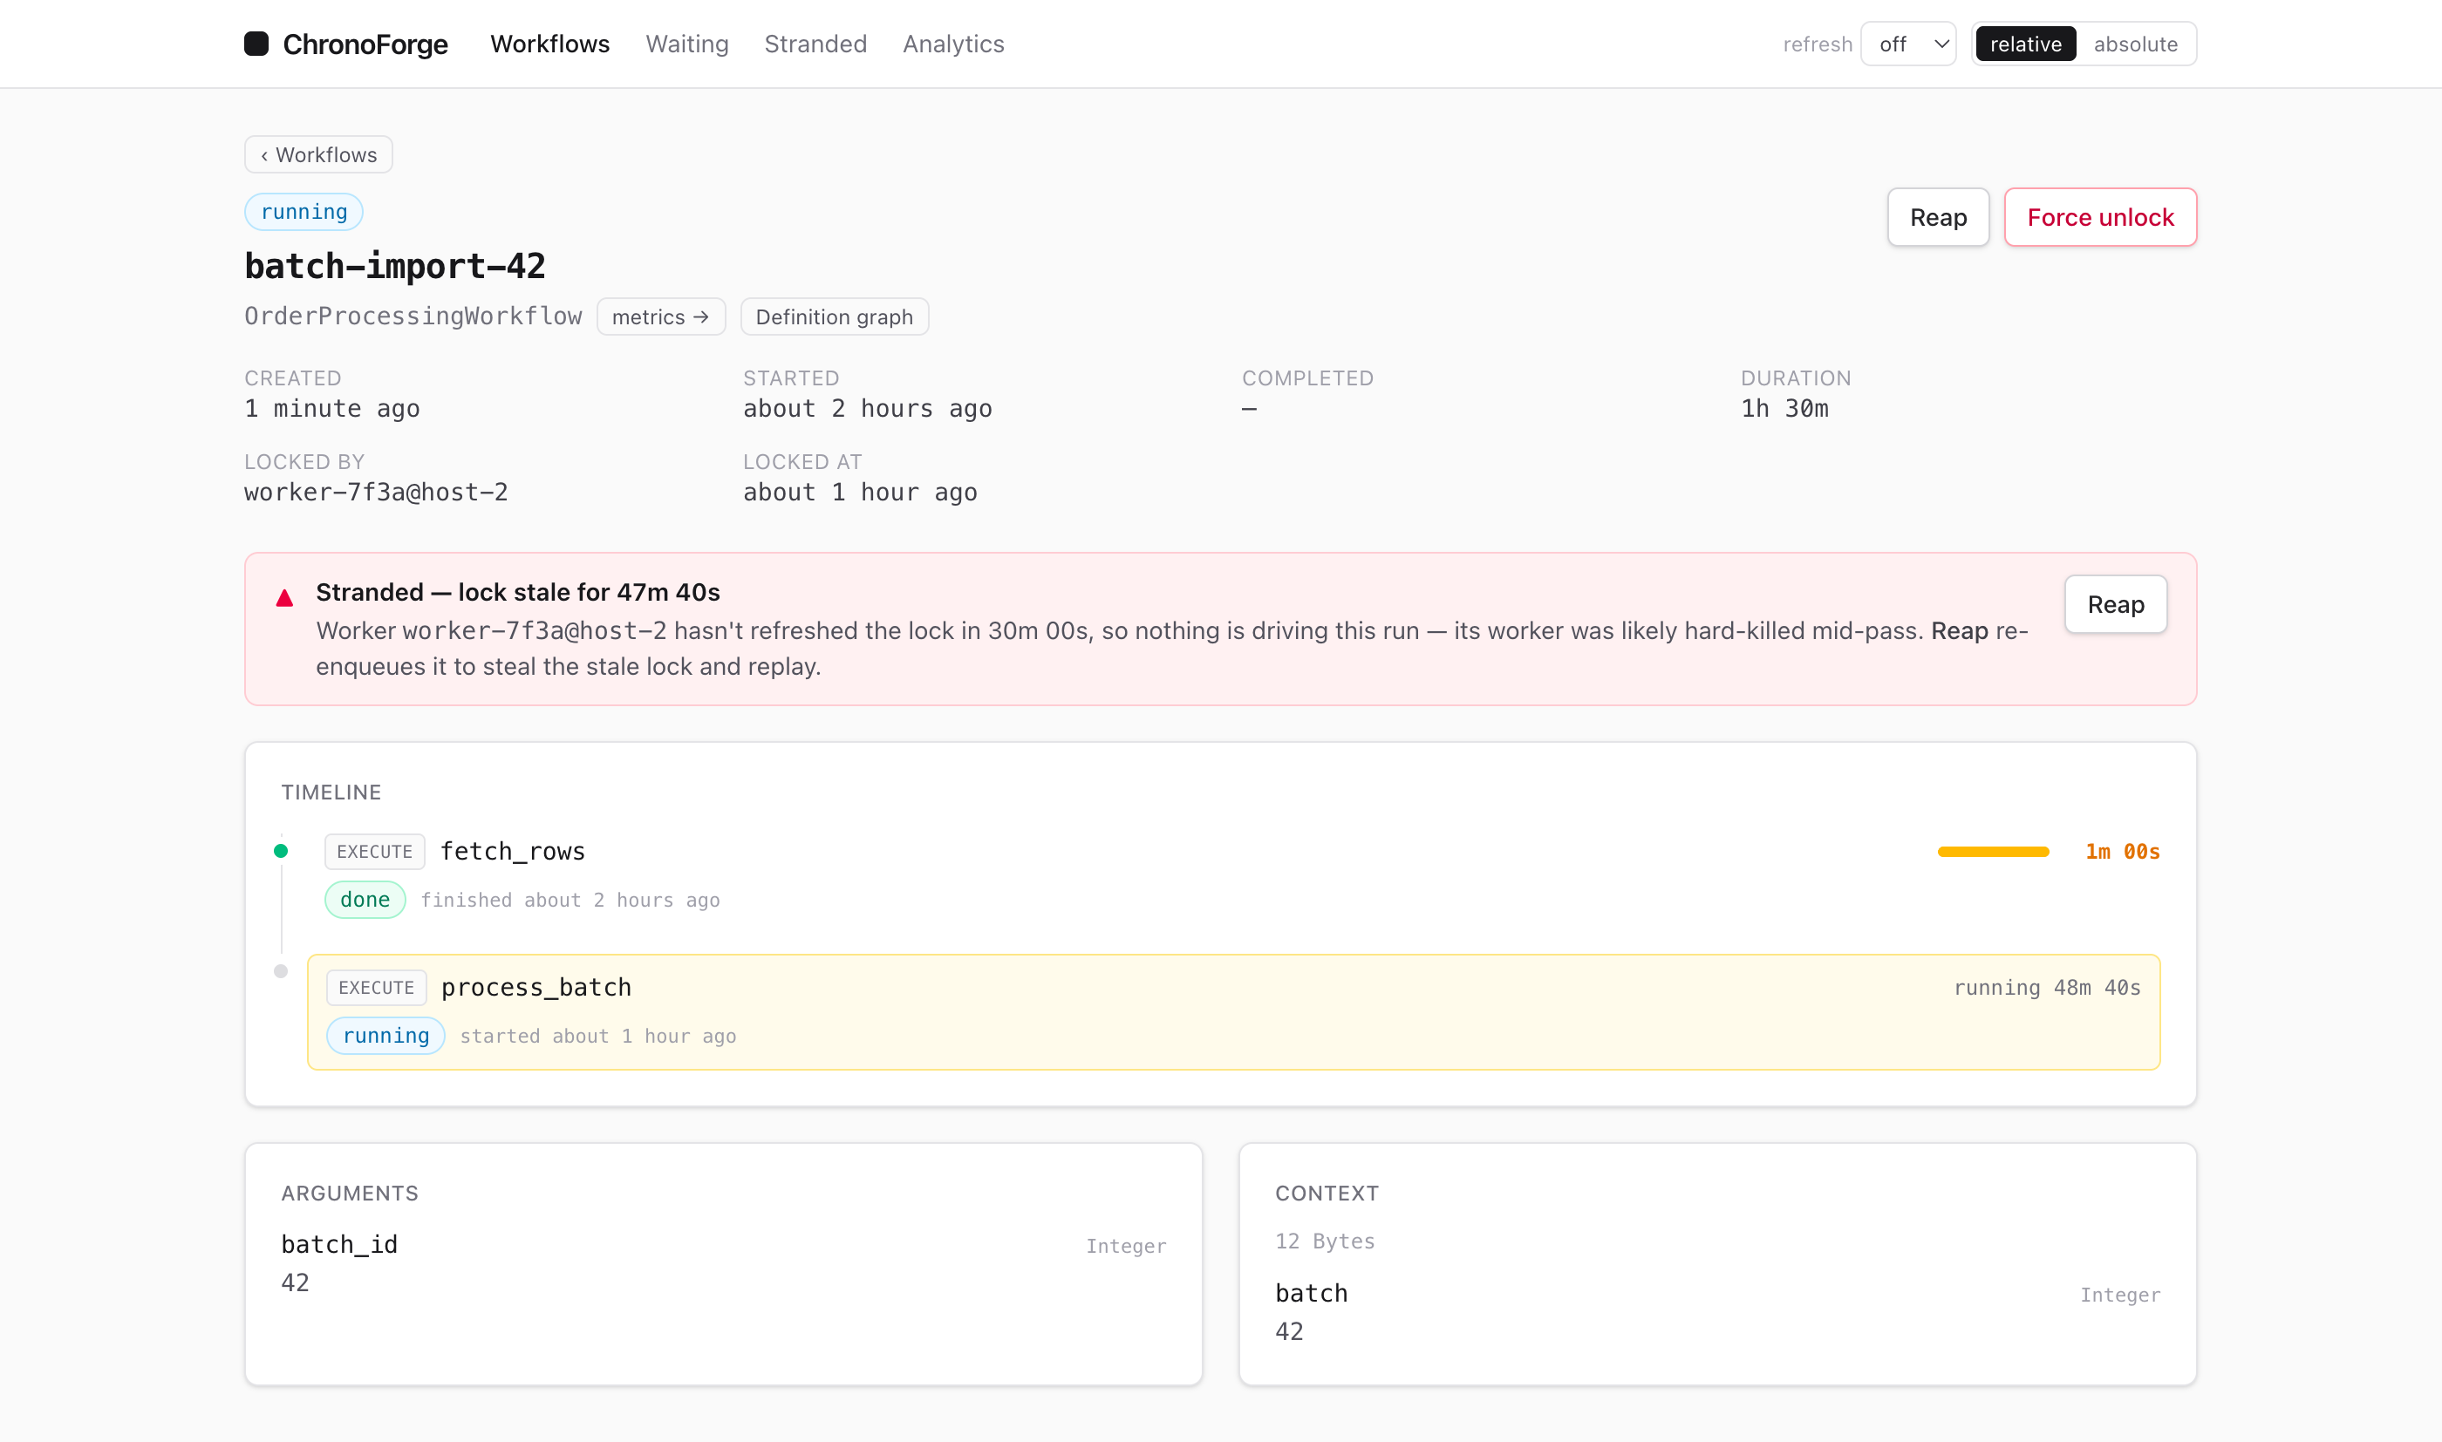Click the 'running 48m 40s' label
Viewport: 2442px width, 1442px height.
click(x=2048, y=987)
